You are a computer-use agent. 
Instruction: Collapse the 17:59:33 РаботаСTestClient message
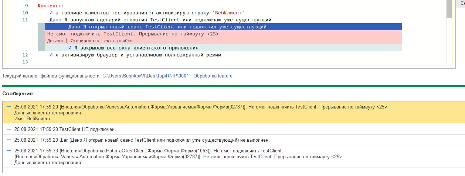click(9, 151)
